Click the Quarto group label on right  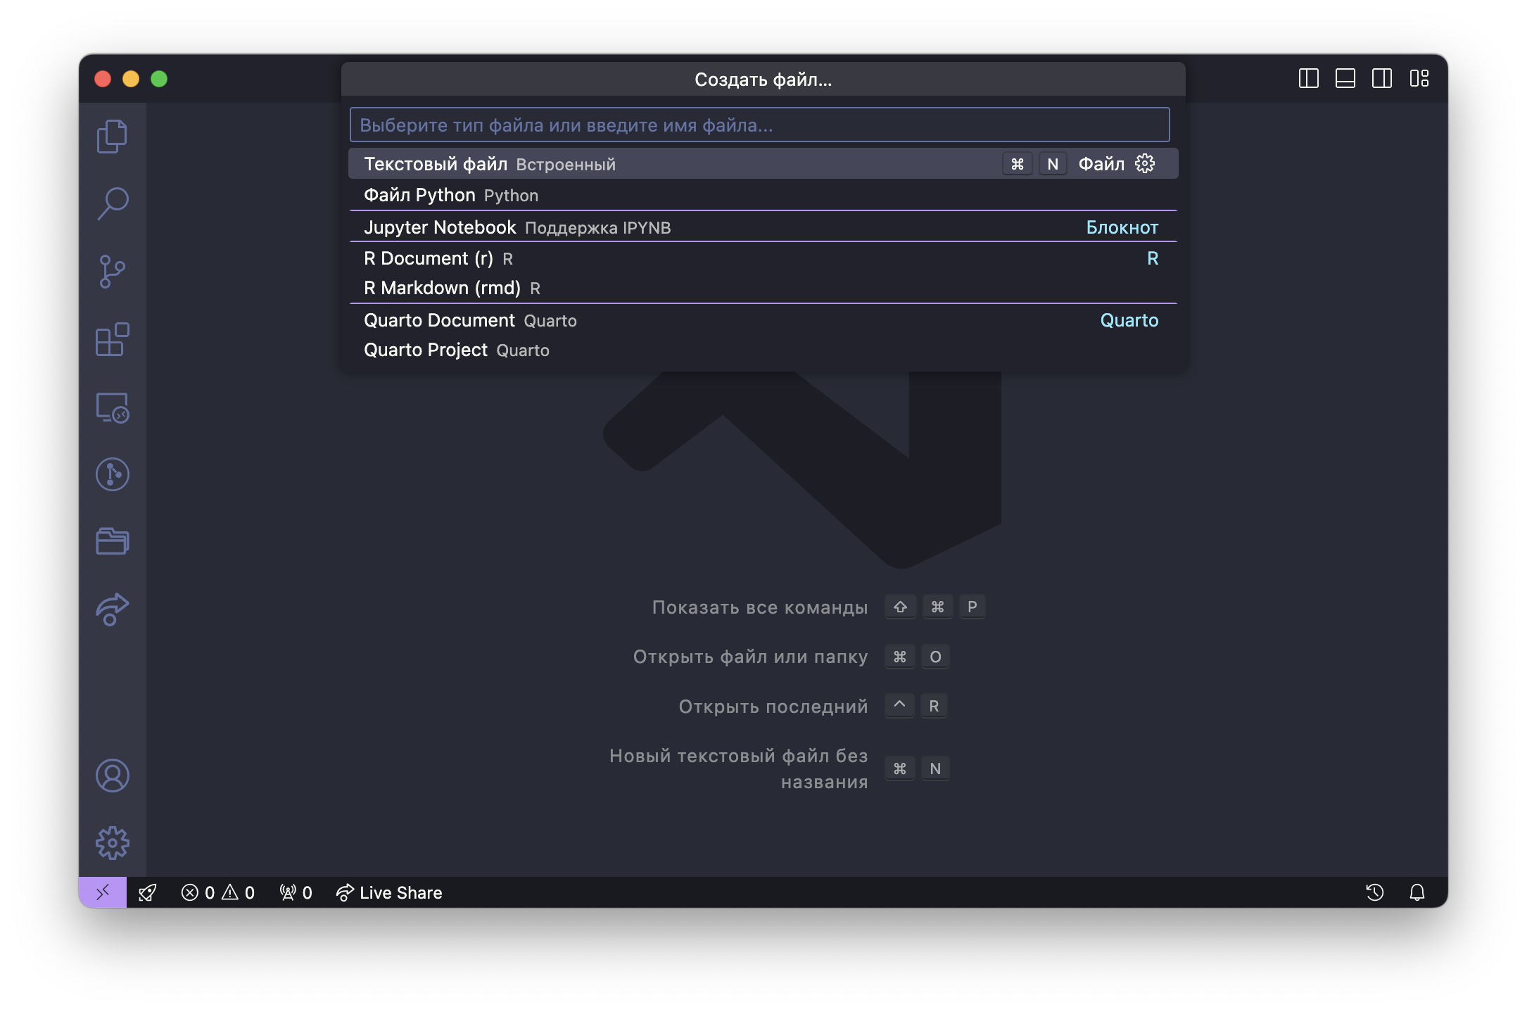pyautogui.click(x=1129, y=320)
